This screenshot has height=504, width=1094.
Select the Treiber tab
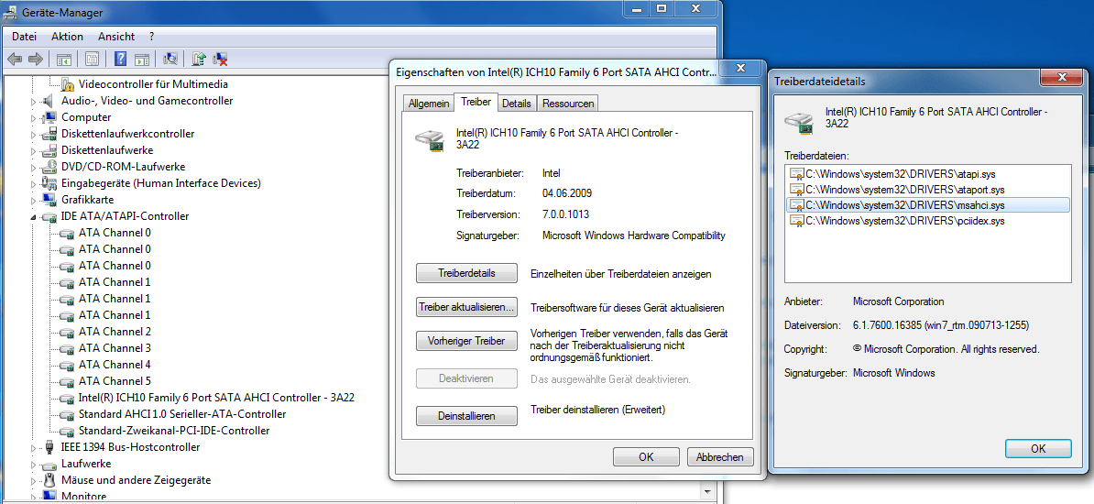[476, 102]
